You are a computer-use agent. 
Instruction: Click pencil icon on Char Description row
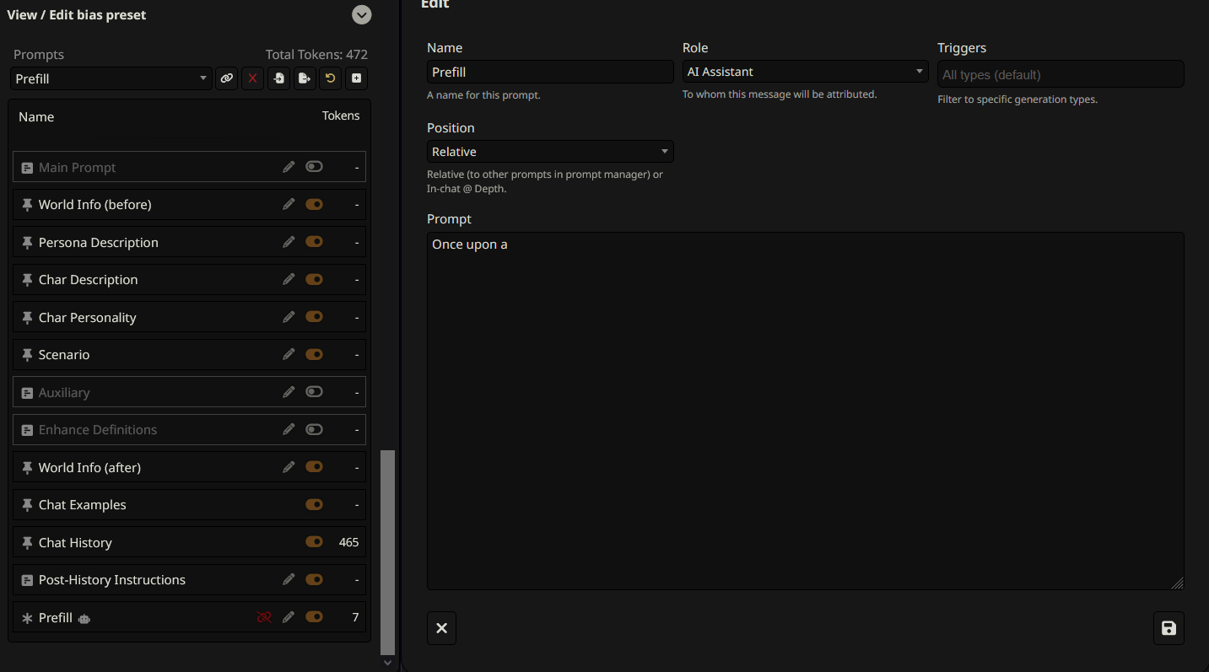[289, 279]
